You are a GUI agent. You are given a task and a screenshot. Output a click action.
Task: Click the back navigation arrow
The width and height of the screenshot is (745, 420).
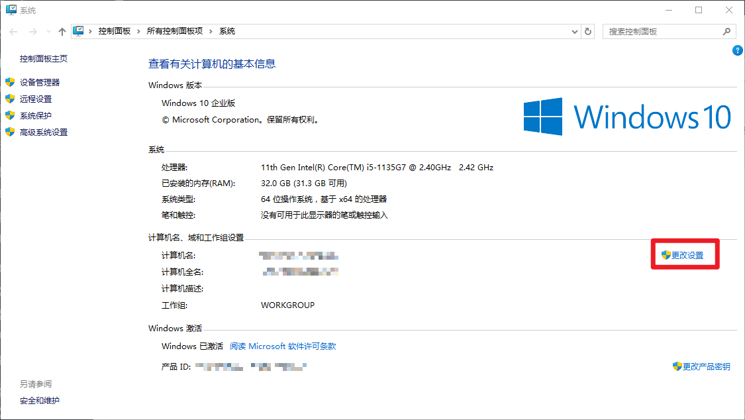13,32
